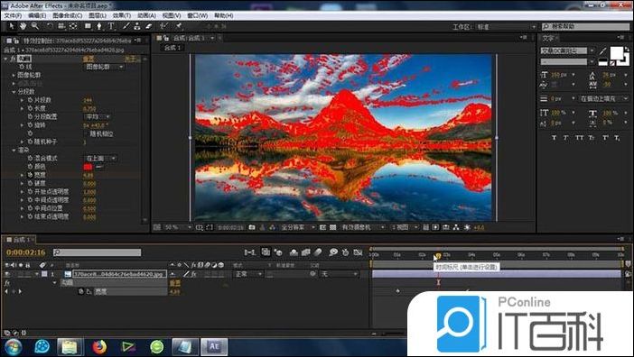
Task: Click the help search field top right
Action: 585,27
